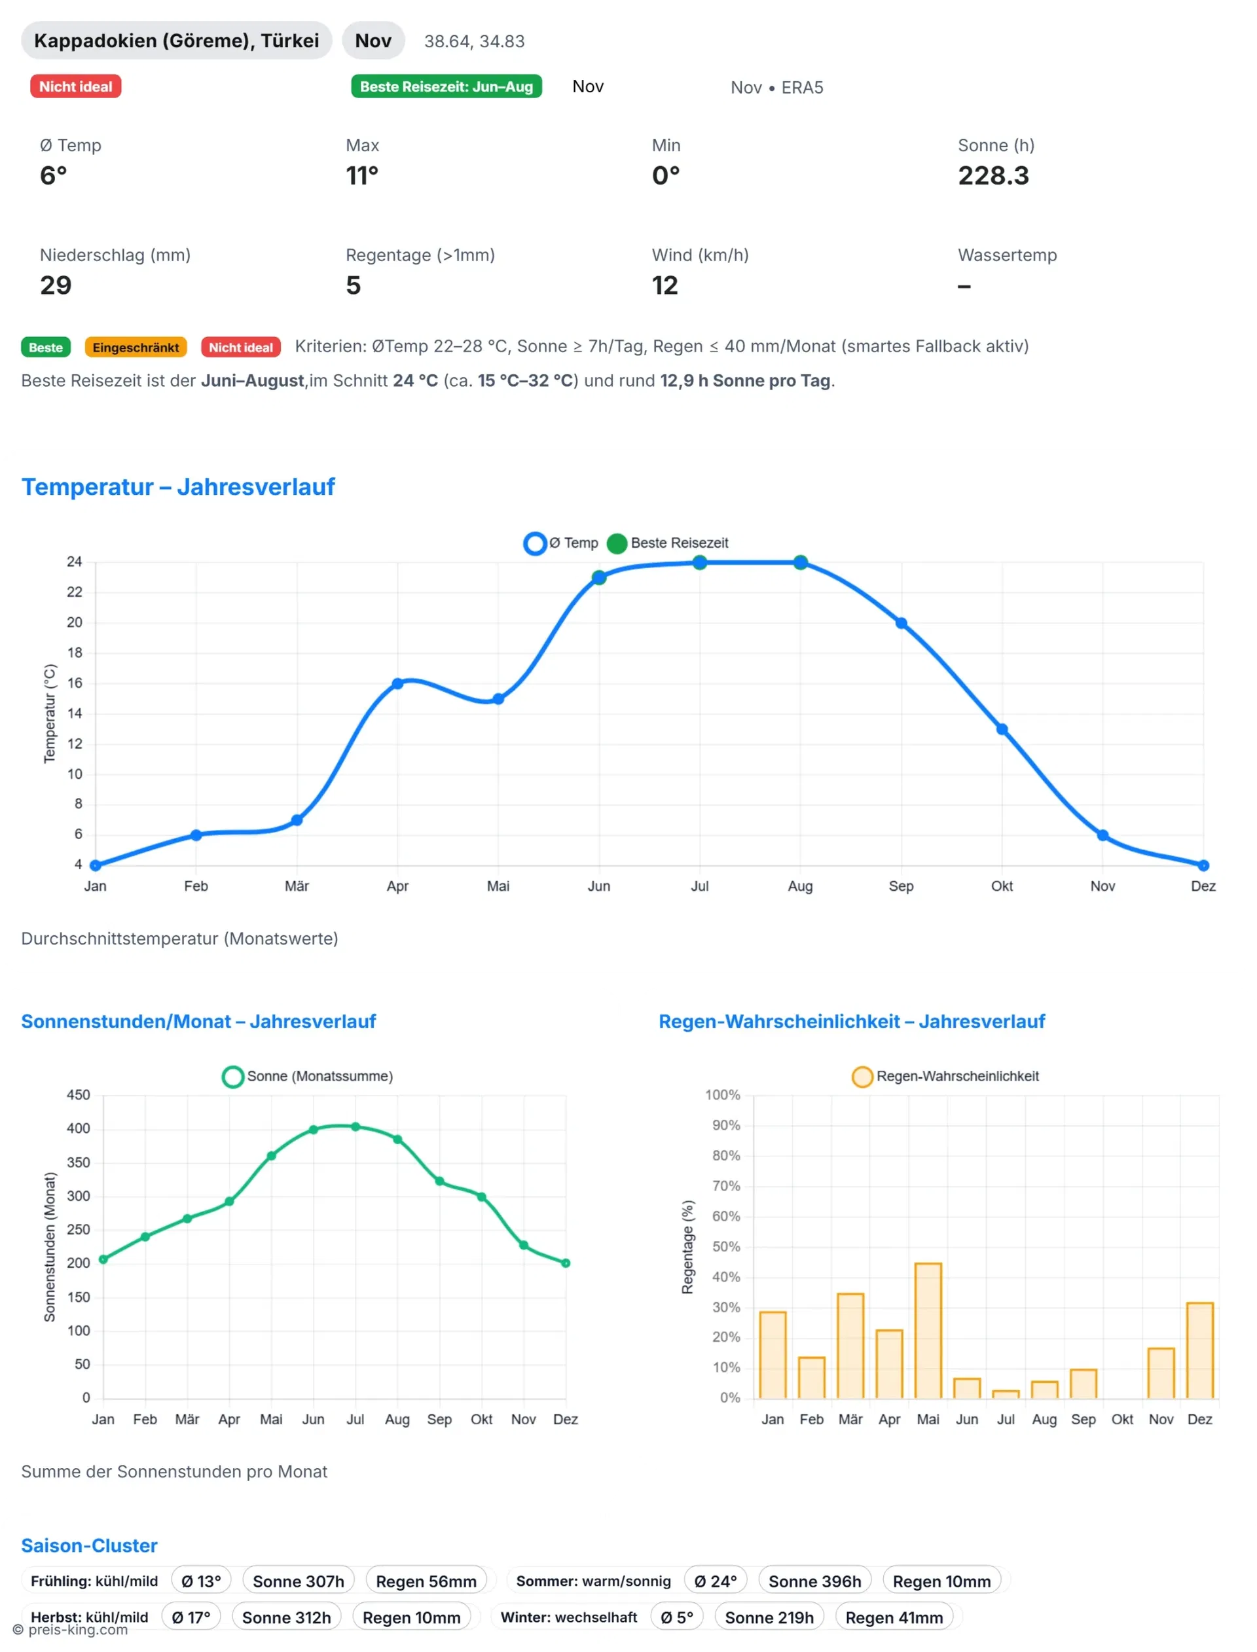Click the Regen 41mm winter pill
Screen dimensions: 1257x1652
894,1617
